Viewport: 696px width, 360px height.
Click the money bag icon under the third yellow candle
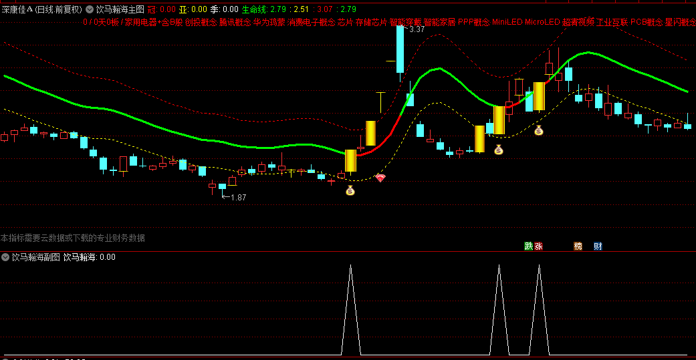[499, 150]
